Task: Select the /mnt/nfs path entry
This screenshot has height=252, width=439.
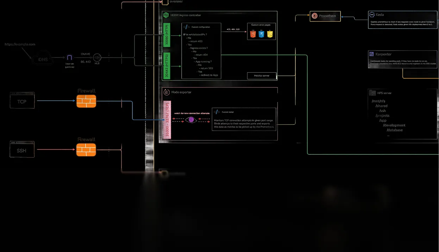Action: pos(378,101)
